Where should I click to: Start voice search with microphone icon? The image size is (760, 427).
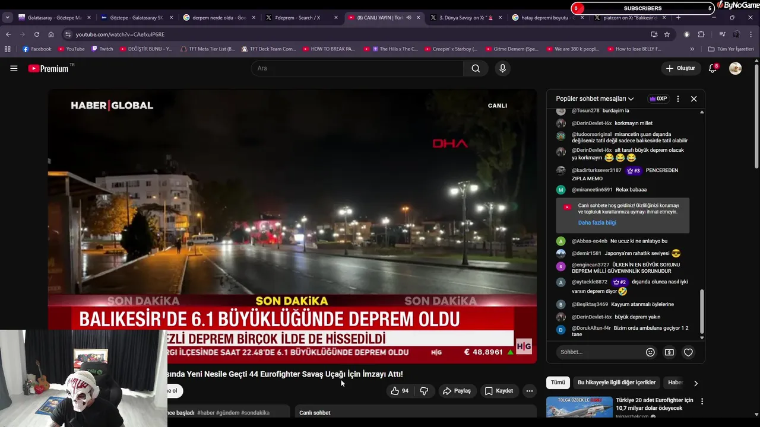coord(502,68)
